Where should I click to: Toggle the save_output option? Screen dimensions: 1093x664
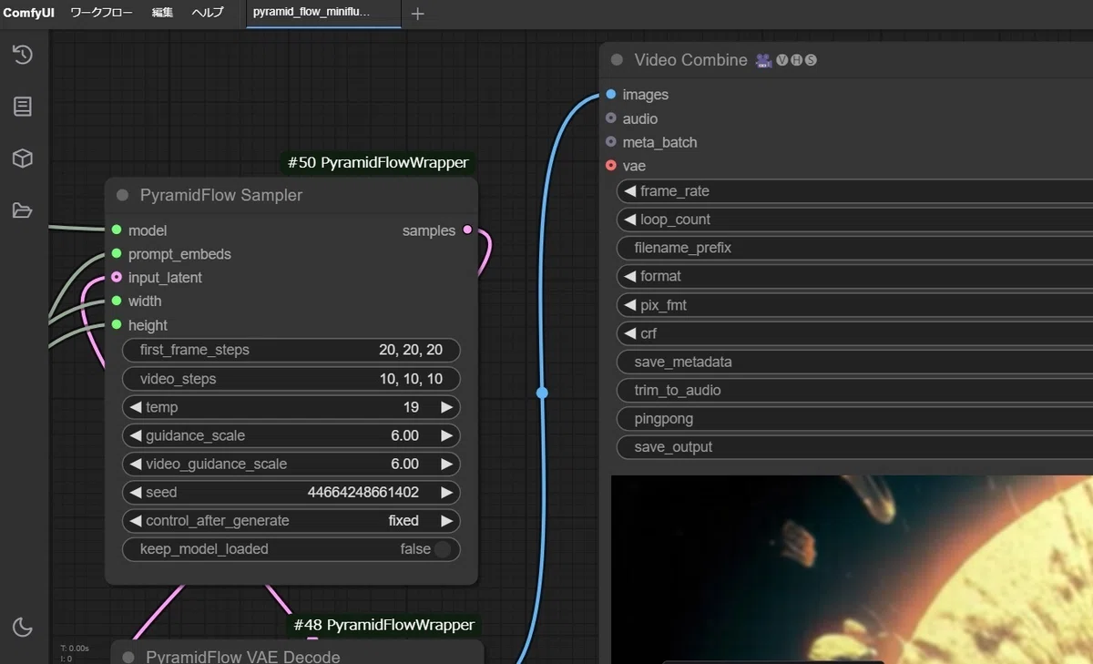(x=855, y=447)
